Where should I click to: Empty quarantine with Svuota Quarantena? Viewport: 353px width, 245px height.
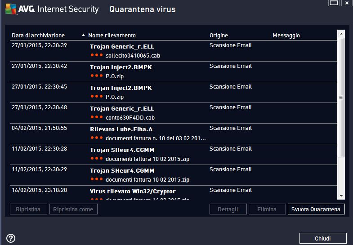[x=316, y=209]
